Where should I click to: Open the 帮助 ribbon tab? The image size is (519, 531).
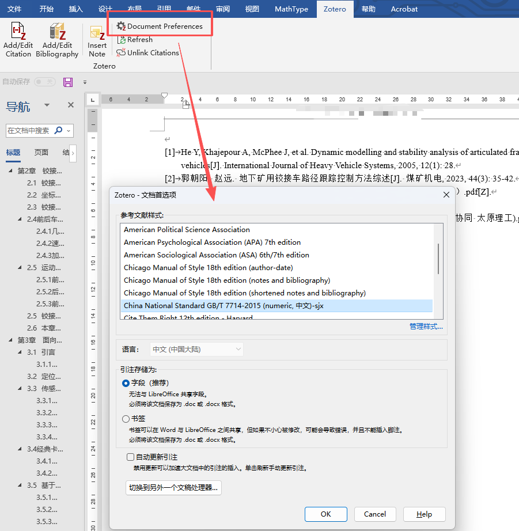[x=369, y=9]
